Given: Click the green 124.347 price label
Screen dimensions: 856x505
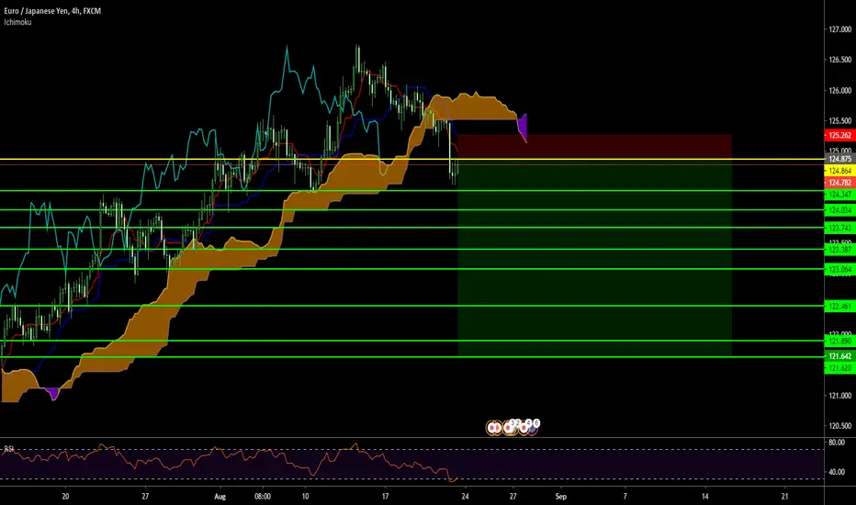Looking at the screenshot, I should [x=839, y=195].
